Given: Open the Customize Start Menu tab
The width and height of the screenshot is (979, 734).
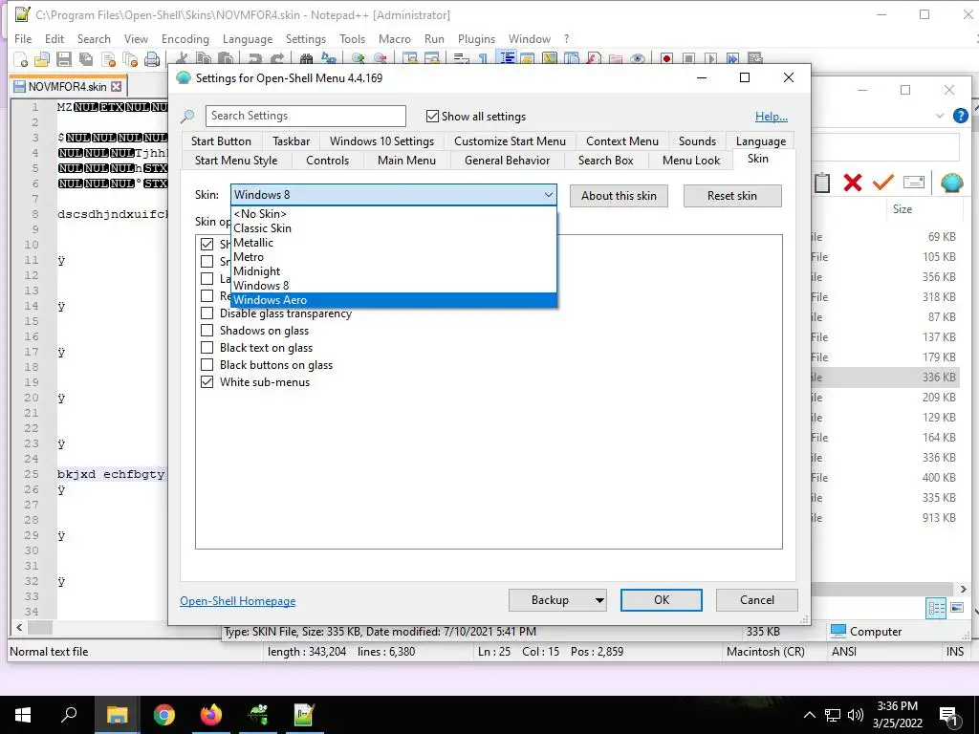Looking at the screenshot, I should point(511,141).
